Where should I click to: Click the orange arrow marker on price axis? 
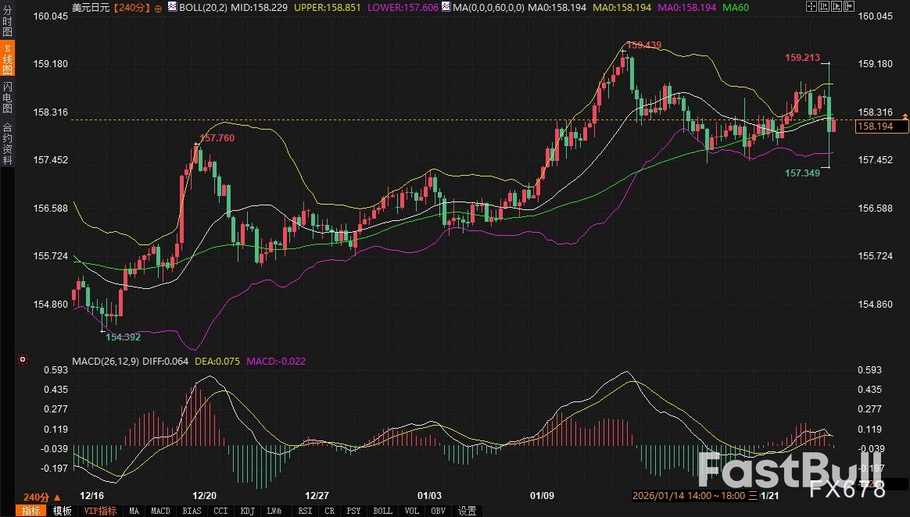click(x=905, y=116)
